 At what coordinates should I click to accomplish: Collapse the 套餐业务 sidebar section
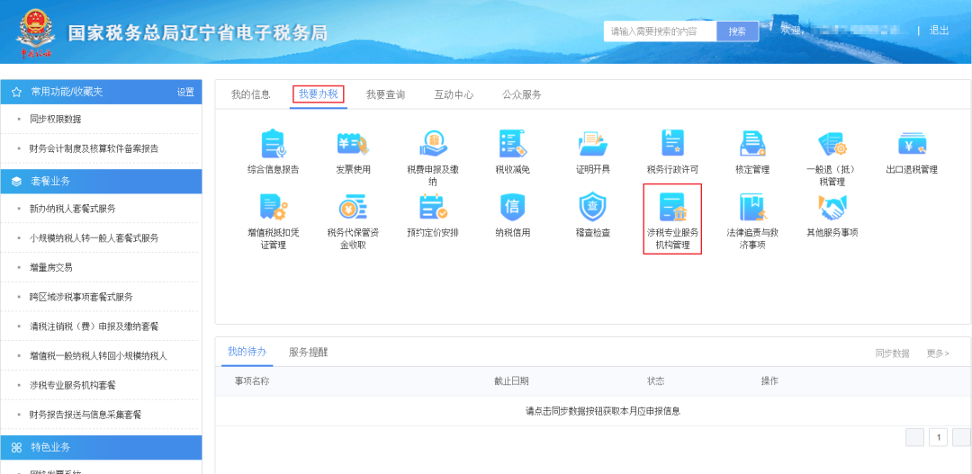(x=101, y=181)
